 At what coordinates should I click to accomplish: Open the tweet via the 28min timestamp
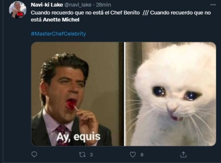pyautogui.click(x=104, y=5)
